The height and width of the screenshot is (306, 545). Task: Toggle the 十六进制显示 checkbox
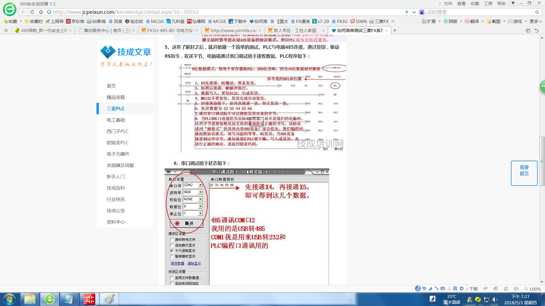coord(172,251)
